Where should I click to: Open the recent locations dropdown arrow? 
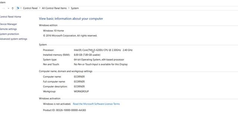pos(8,8)
